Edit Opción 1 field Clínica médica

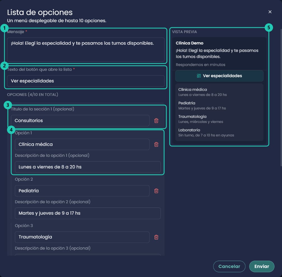(x=82, y=144)
